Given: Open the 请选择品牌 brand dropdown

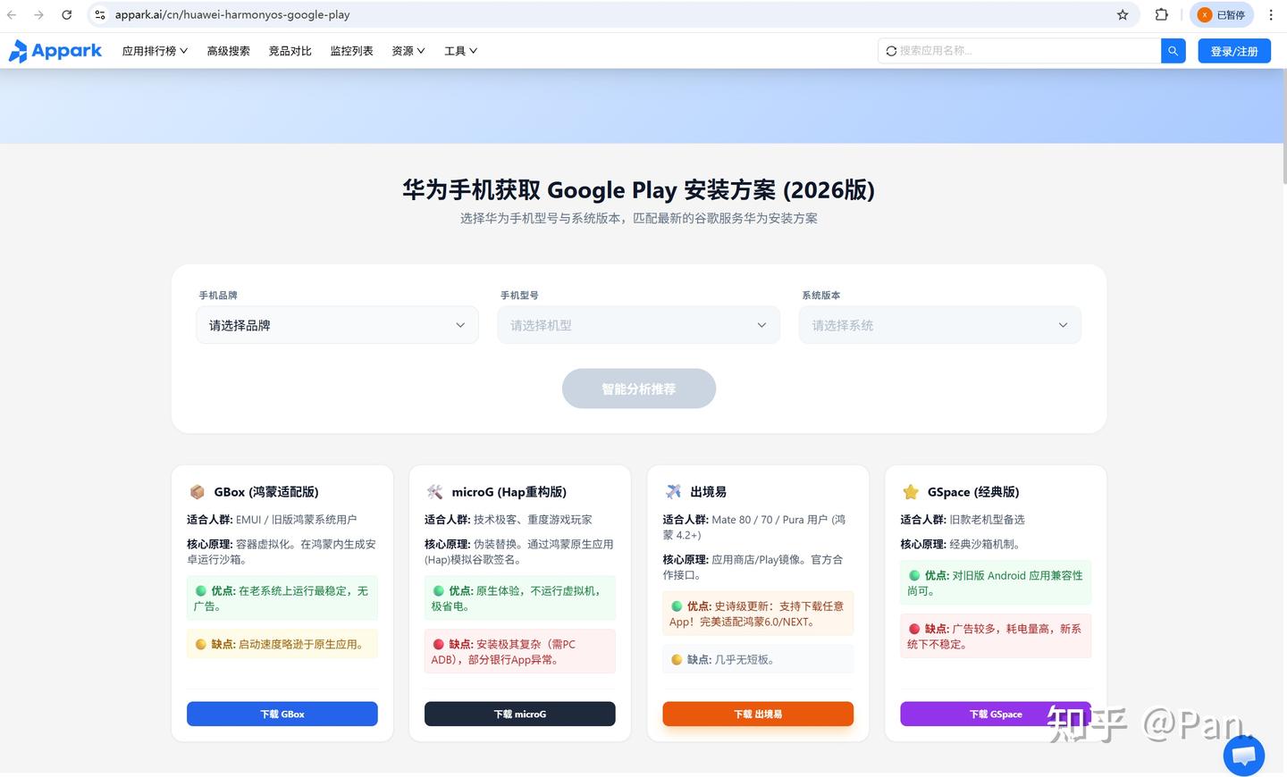Looking at the screenshot, I should click(337, 325).
